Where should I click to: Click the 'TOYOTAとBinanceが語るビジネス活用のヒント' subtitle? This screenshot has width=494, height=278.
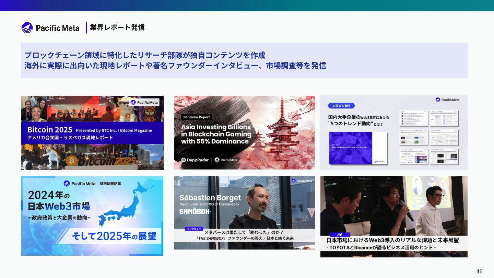381,247
